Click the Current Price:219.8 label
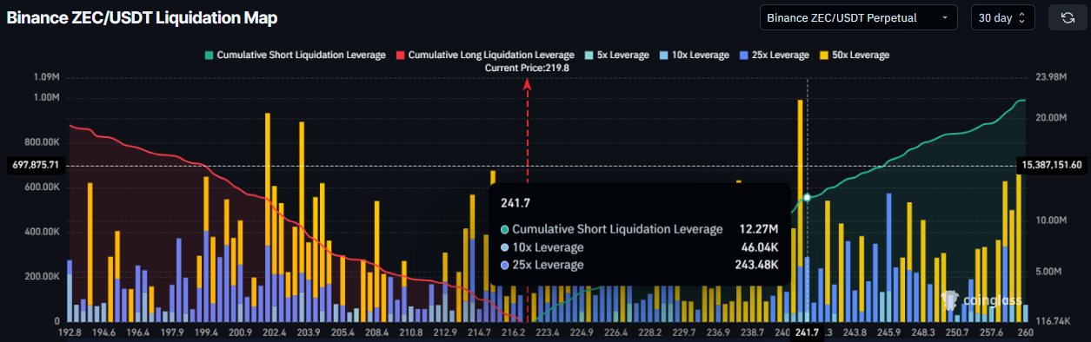This screenshot has width=1091, height=342. tap(527, 68)
